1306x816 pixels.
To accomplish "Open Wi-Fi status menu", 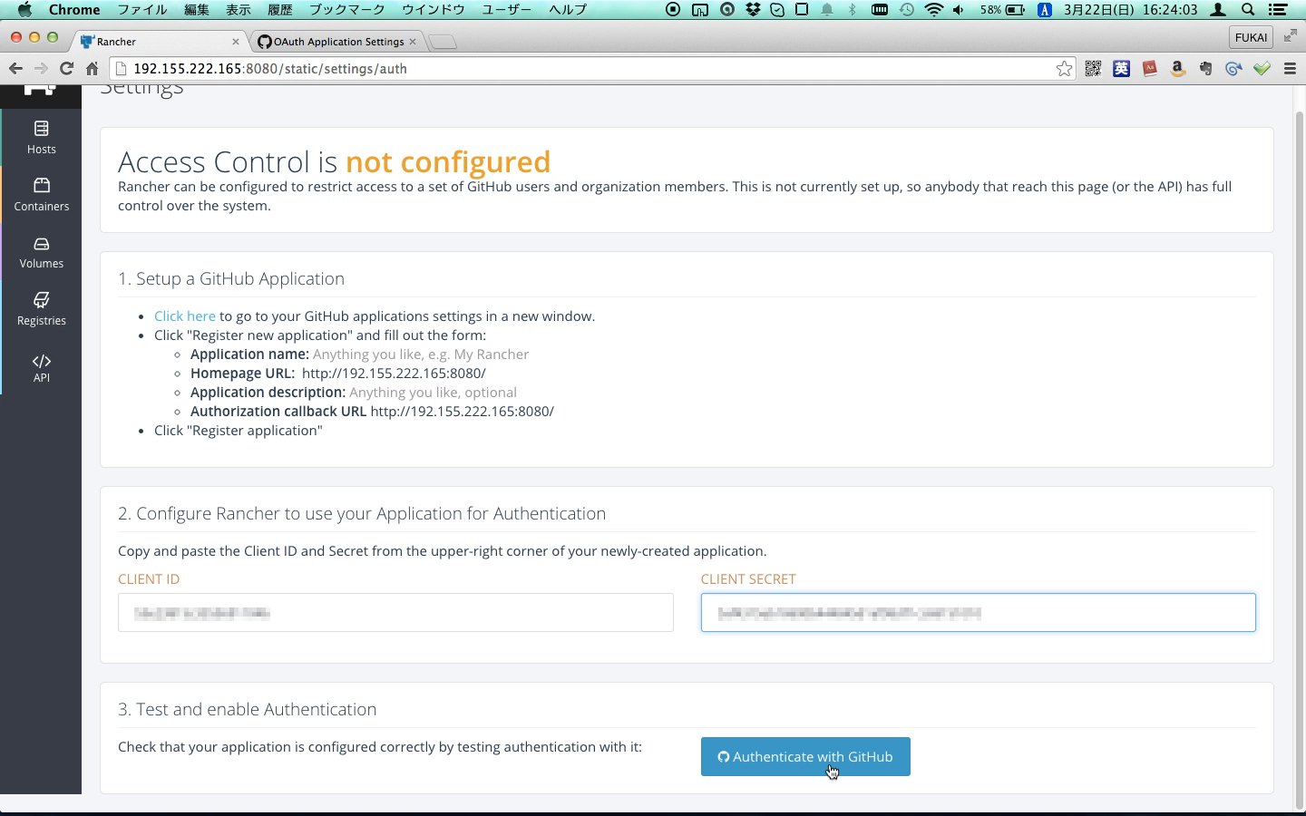I will coord(933,10).
